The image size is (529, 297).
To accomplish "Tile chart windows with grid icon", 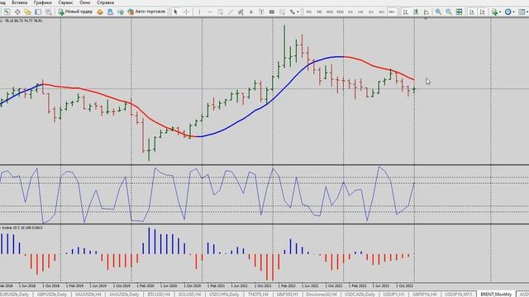I will pyautogui.click(x=459, y=12).
